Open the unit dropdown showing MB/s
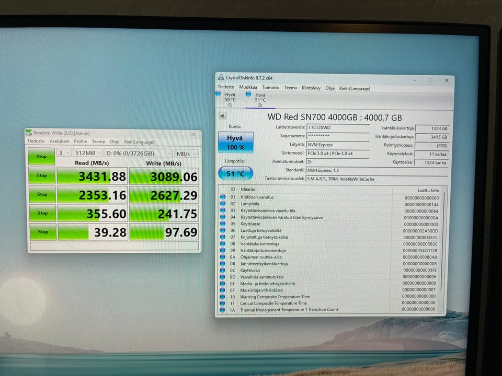Image resolution: width=502 pixels, height=376 pixels. click(186, 154)
